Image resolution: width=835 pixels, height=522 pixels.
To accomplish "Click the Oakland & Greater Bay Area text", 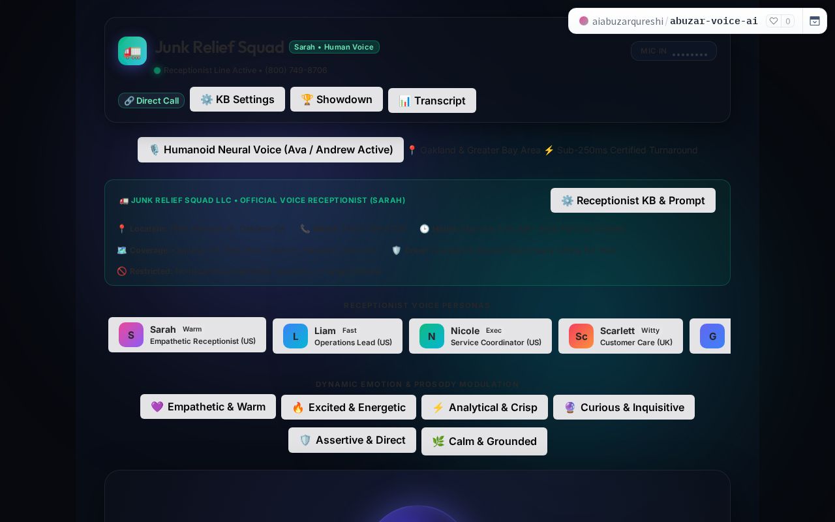I will [x=480, y=150].
